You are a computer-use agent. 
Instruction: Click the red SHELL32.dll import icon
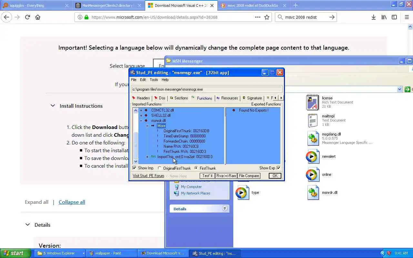pos(146,115)
